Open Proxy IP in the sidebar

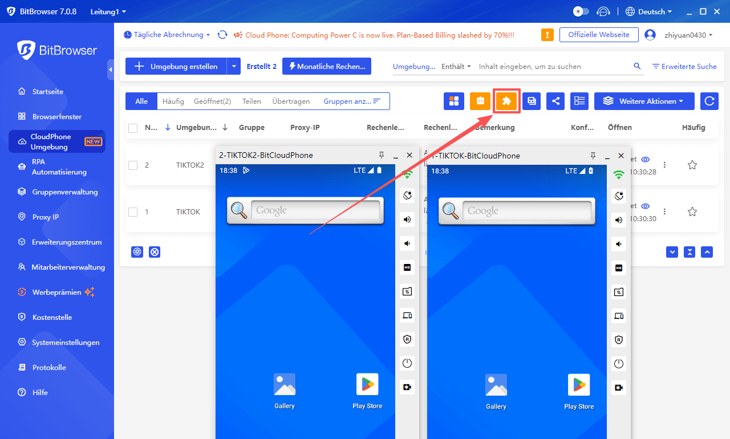pos(46,217)
